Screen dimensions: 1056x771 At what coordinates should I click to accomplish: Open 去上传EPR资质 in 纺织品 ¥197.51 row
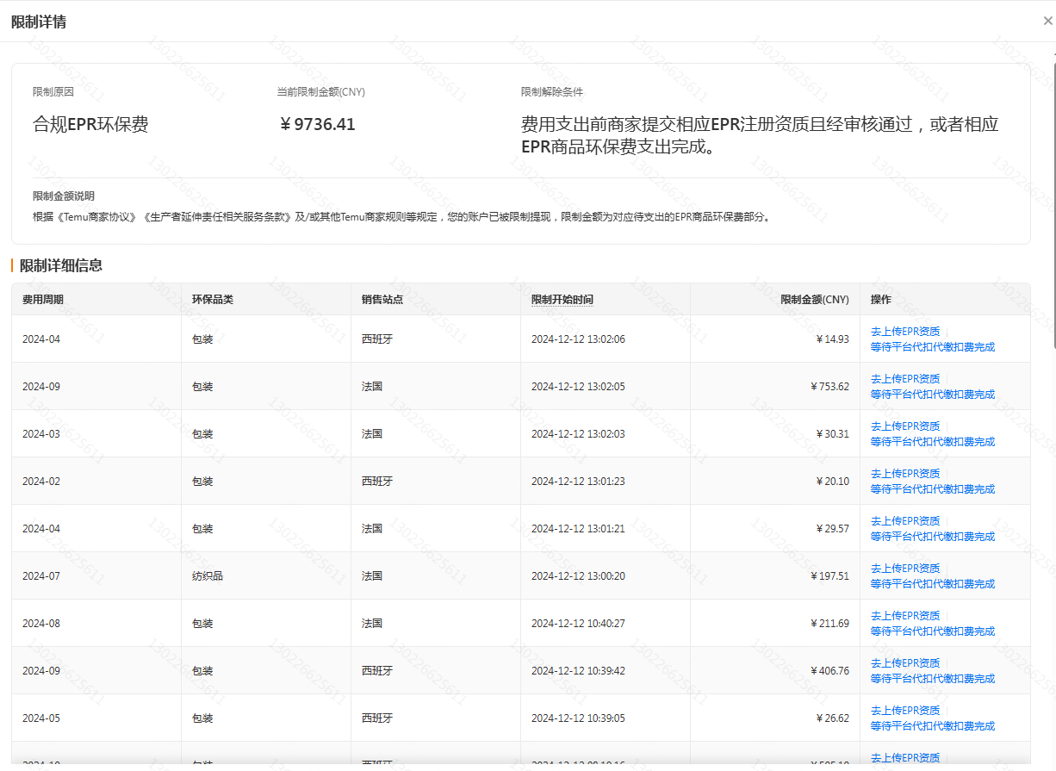tap(905, 569)
